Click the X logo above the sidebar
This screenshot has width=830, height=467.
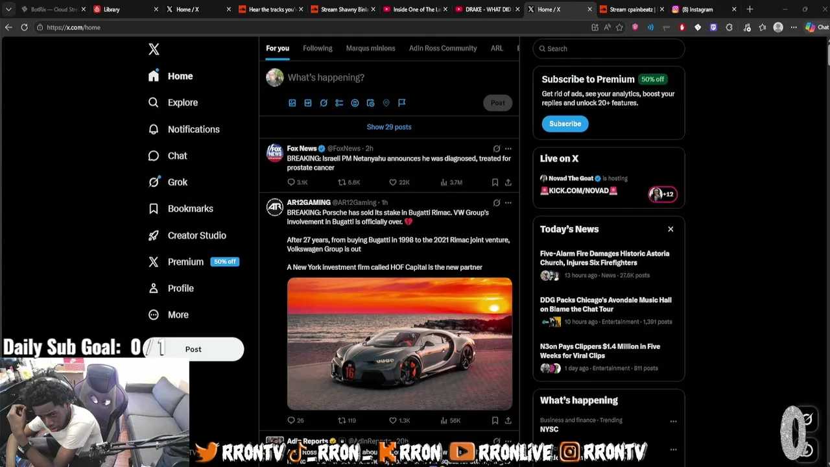tap(154, 49)
